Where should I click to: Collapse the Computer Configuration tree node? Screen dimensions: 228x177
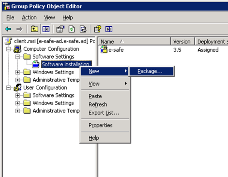[9, 49]
